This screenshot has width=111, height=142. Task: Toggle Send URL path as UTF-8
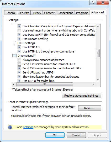pyautogui.click(x=19, y=72)
